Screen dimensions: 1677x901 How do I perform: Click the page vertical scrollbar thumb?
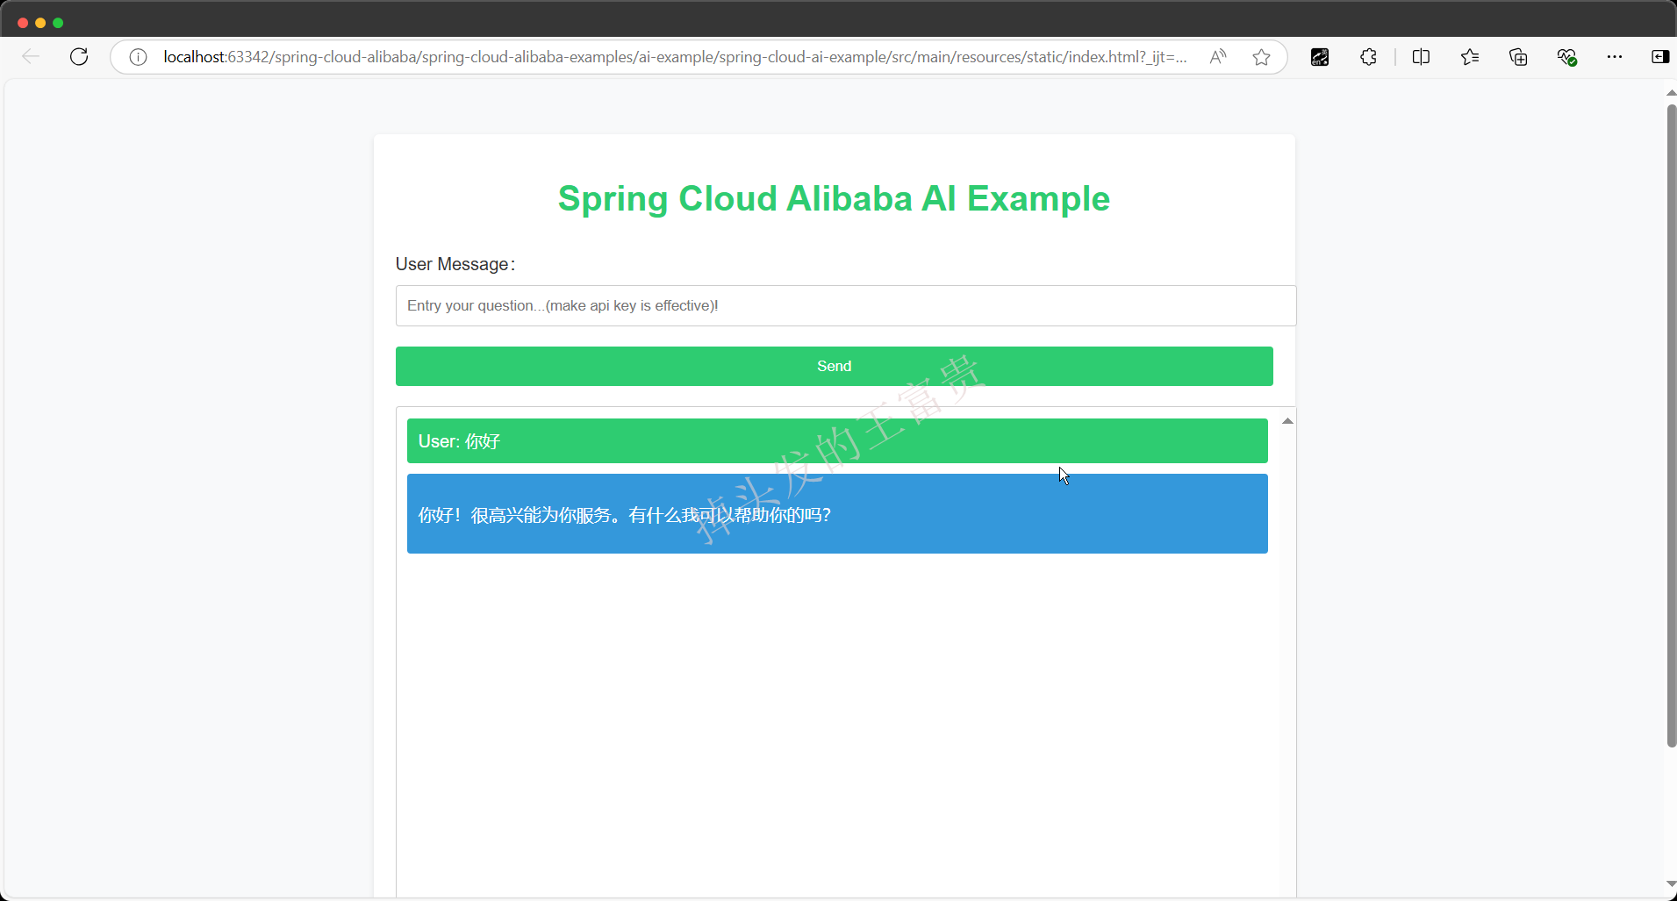[x=1672, y=425]
